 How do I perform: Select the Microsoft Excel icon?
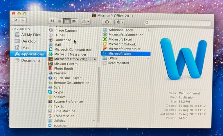pyautogui.click(x=105, y=39)
